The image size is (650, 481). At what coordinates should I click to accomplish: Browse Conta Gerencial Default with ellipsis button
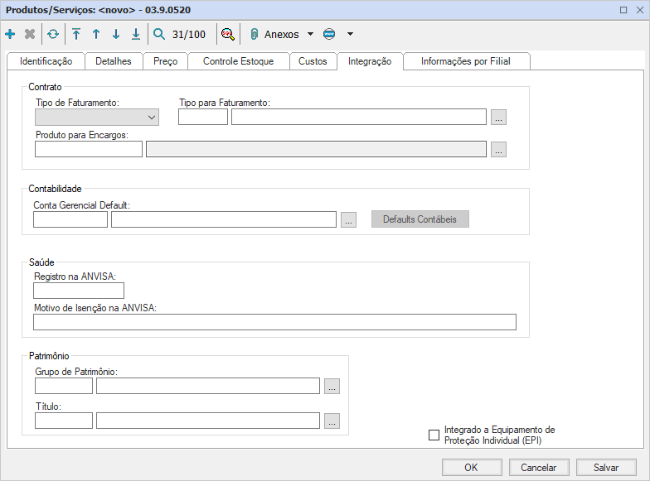click(348, 219)
